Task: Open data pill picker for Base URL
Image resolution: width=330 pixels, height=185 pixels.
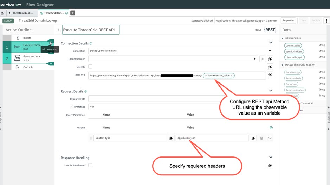Action: click(270, 75)
